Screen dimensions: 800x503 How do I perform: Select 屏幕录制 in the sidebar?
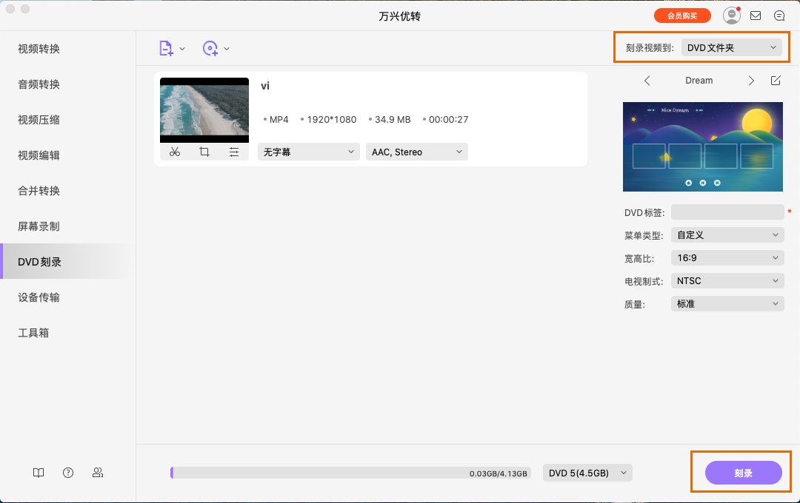(x=39, y=226)
